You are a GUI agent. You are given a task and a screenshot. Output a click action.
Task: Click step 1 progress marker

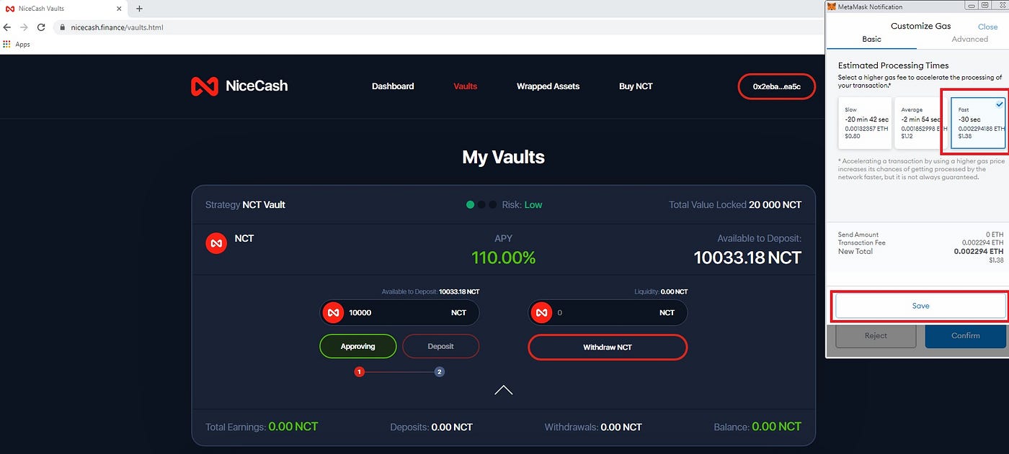pyautogui.click(x=359, y=372)
